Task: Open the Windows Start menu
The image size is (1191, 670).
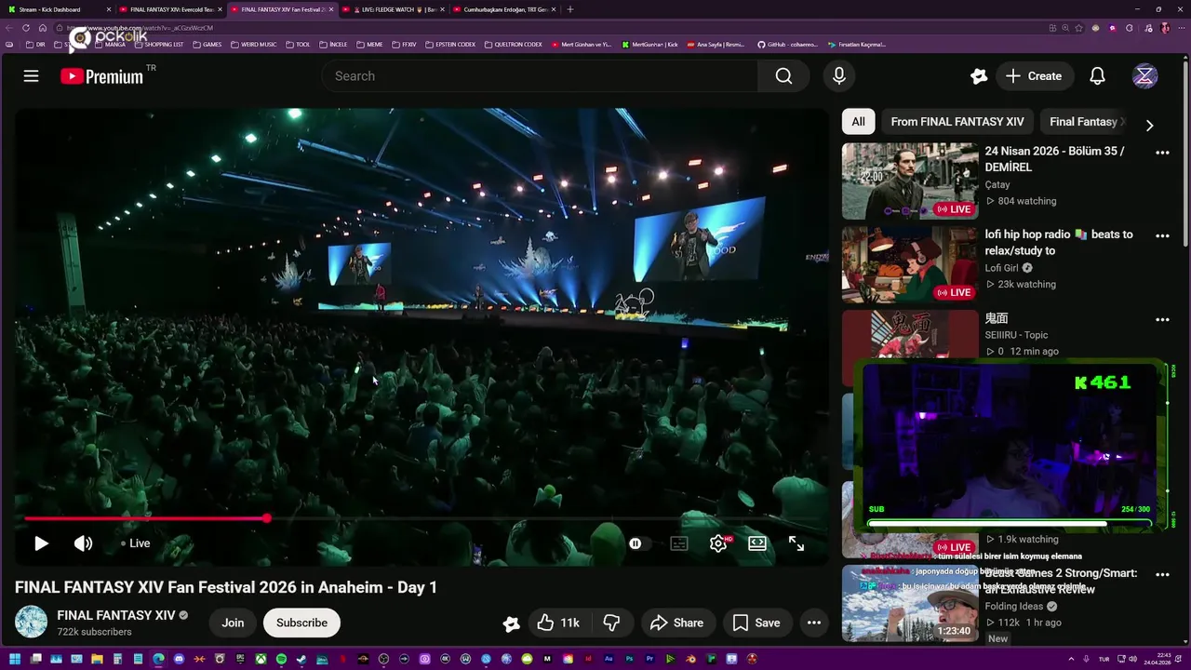Action: tap(15, 660)
